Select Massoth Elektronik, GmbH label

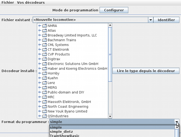click(x=69, y=102)
